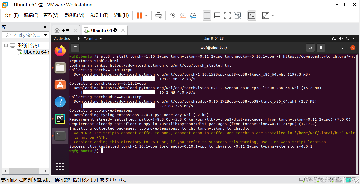
Task: Click the 'Successfully installed' output line
Action: (191, 146)
